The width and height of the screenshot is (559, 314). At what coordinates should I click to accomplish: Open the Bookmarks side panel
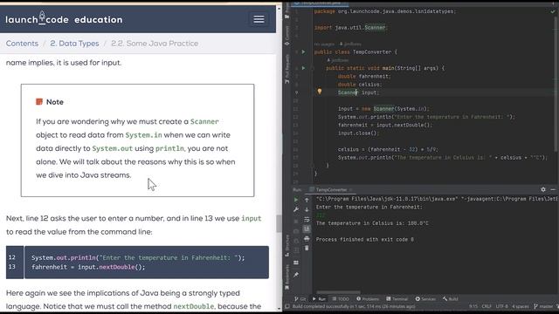tap(287, 277)
